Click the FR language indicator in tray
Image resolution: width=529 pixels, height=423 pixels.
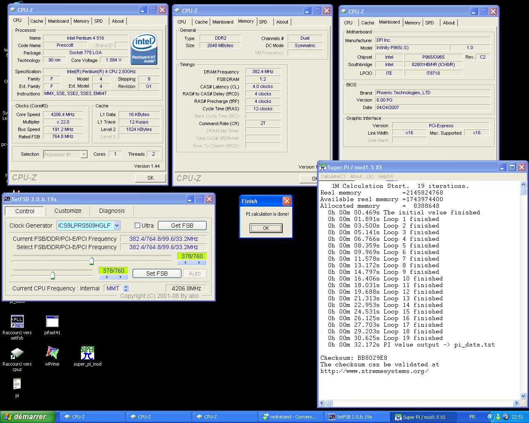pos(472,417)
